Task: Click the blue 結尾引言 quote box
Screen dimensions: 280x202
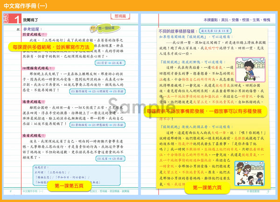Action: pos(77,175)
